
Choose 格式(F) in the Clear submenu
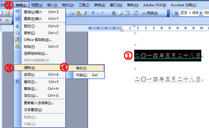(x=85, y=68)
